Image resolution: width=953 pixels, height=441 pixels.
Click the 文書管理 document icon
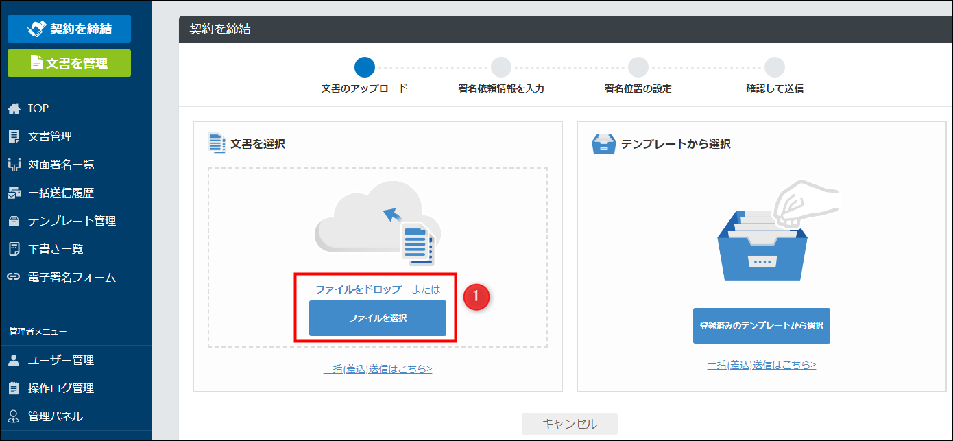pos(14,136)
